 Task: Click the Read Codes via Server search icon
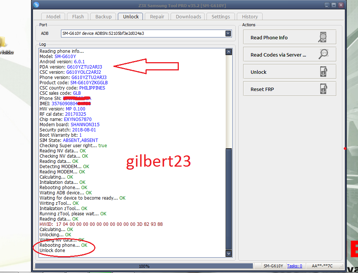(323, 54)
